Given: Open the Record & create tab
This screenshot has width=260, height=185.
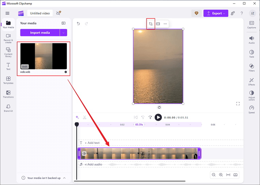Looking at the screenshot, I should click(x=8, y=39).
